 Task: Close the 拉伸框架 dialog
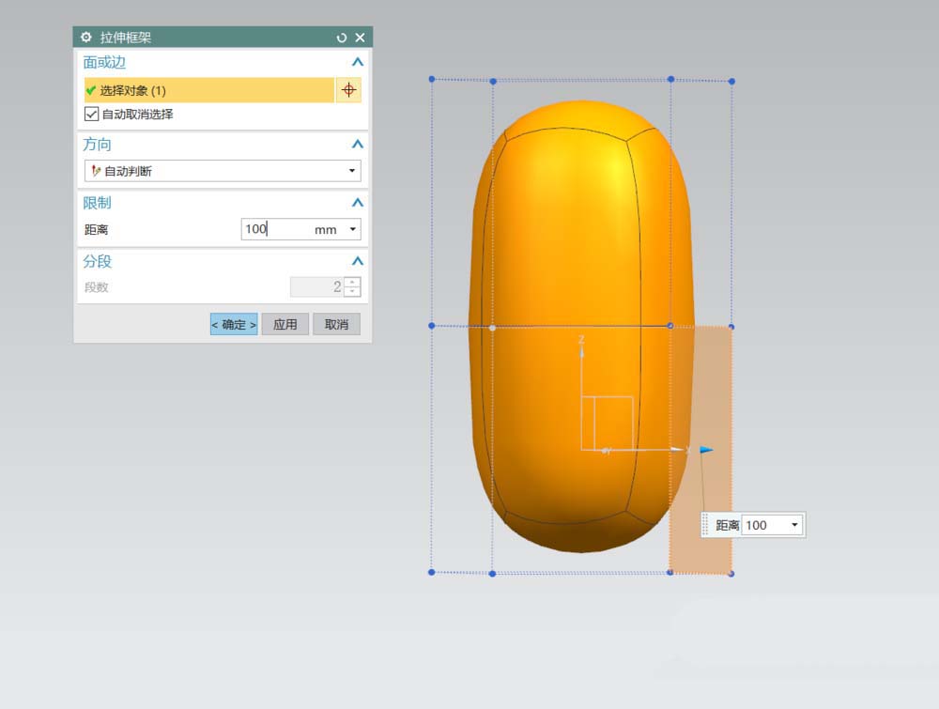360,38
